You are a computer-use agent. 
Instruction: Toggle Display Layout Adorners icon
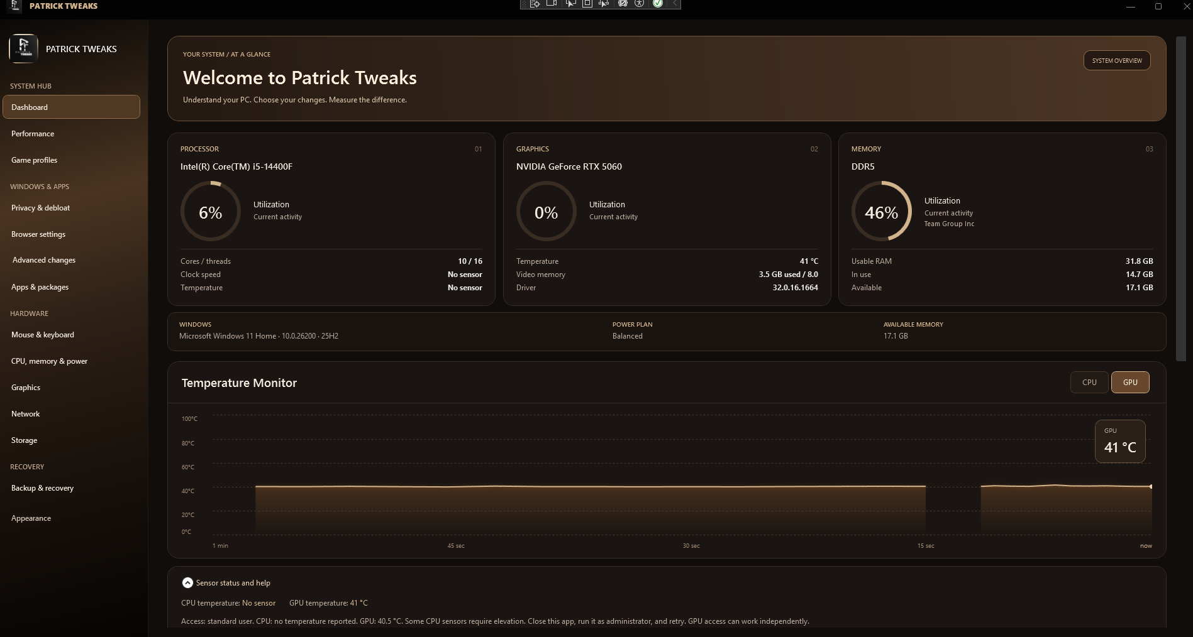point(587,4)
